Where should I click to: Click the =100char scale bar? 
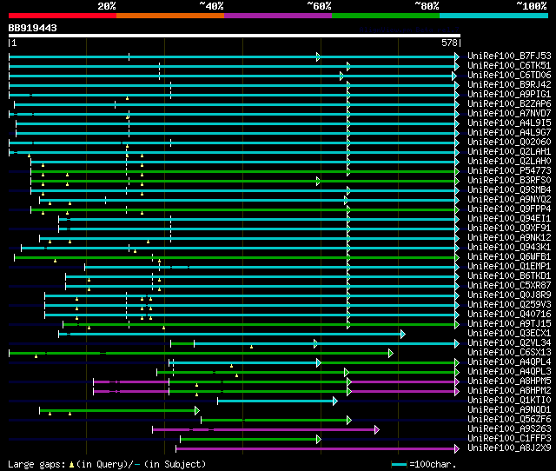click(400, 464)
